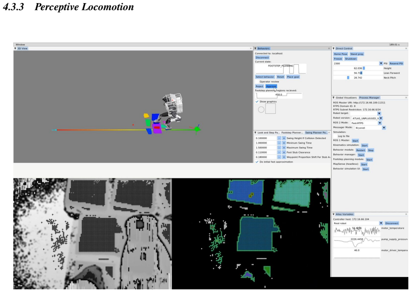Click the Shutdown button
Image resolution: width=411 pixels, height=292 pixels.
(x=351, y=59)
